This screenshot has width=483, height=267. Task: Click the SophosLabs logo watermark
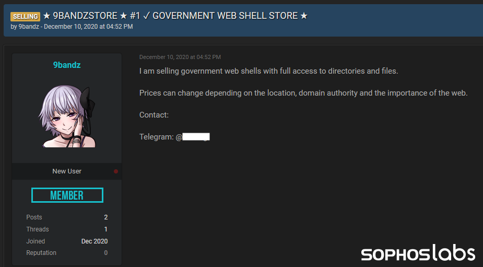418,254
